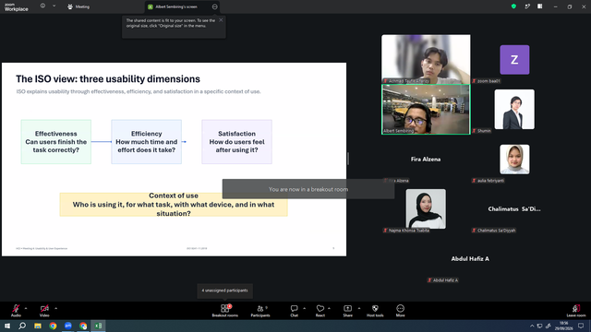Open Albert Sembiring's screen view options
Image resolution: width=591 pixels, height=332 pixels.
(214, 6)
